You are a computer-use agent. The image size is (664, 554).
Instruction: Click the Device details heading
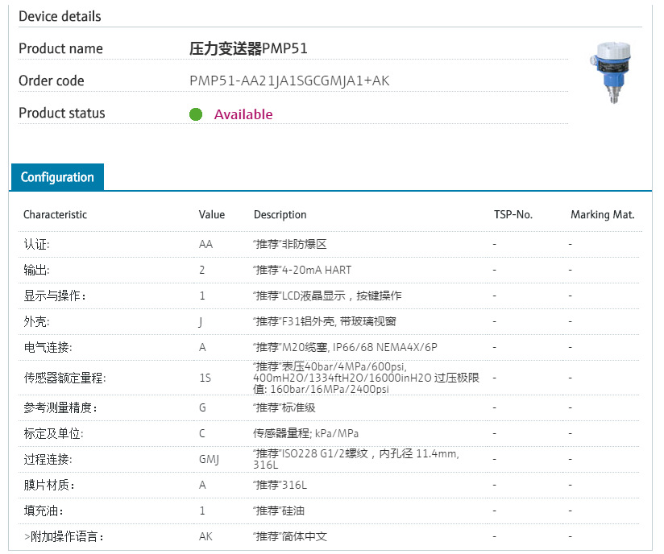[x=60, y=16]
